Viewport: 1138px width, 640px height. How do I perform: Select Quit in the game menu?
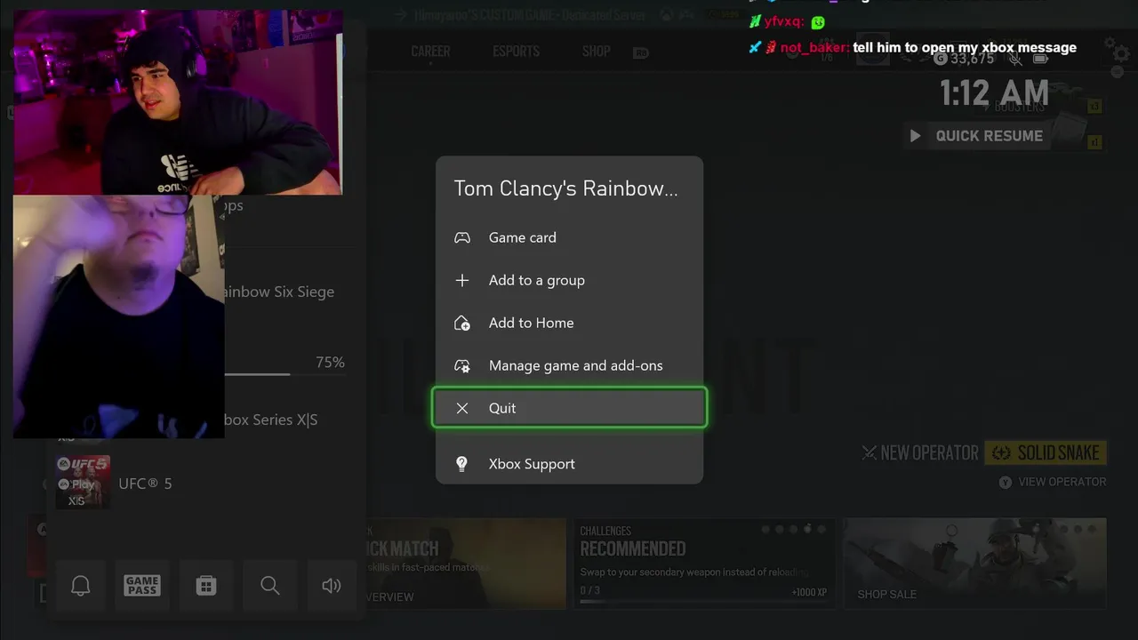[569, 408]
